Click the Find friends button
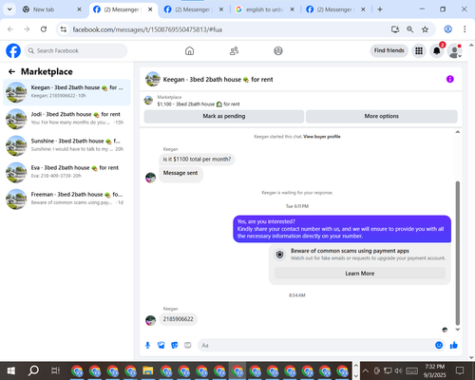The height and width of the screenshot is (380, 475). coord(389,50)
